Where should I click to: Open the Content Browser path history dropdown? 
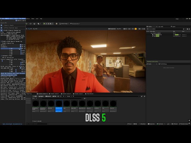[139, 96]
